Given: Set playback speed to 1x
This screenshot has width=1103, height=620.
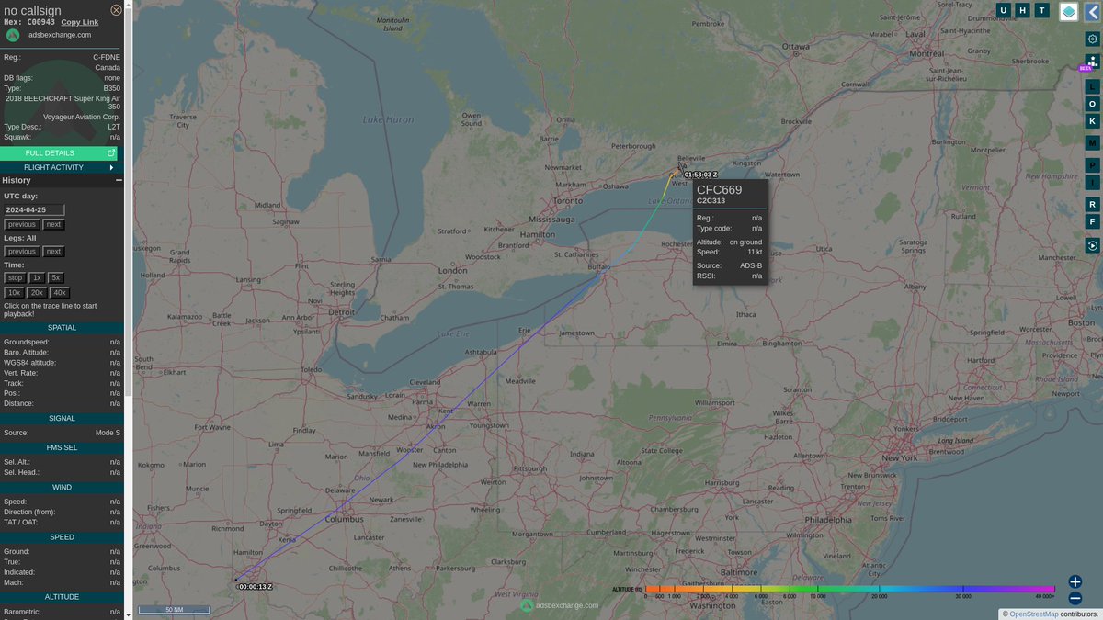Looking at the screenshot, I should [x=38, y=277].
